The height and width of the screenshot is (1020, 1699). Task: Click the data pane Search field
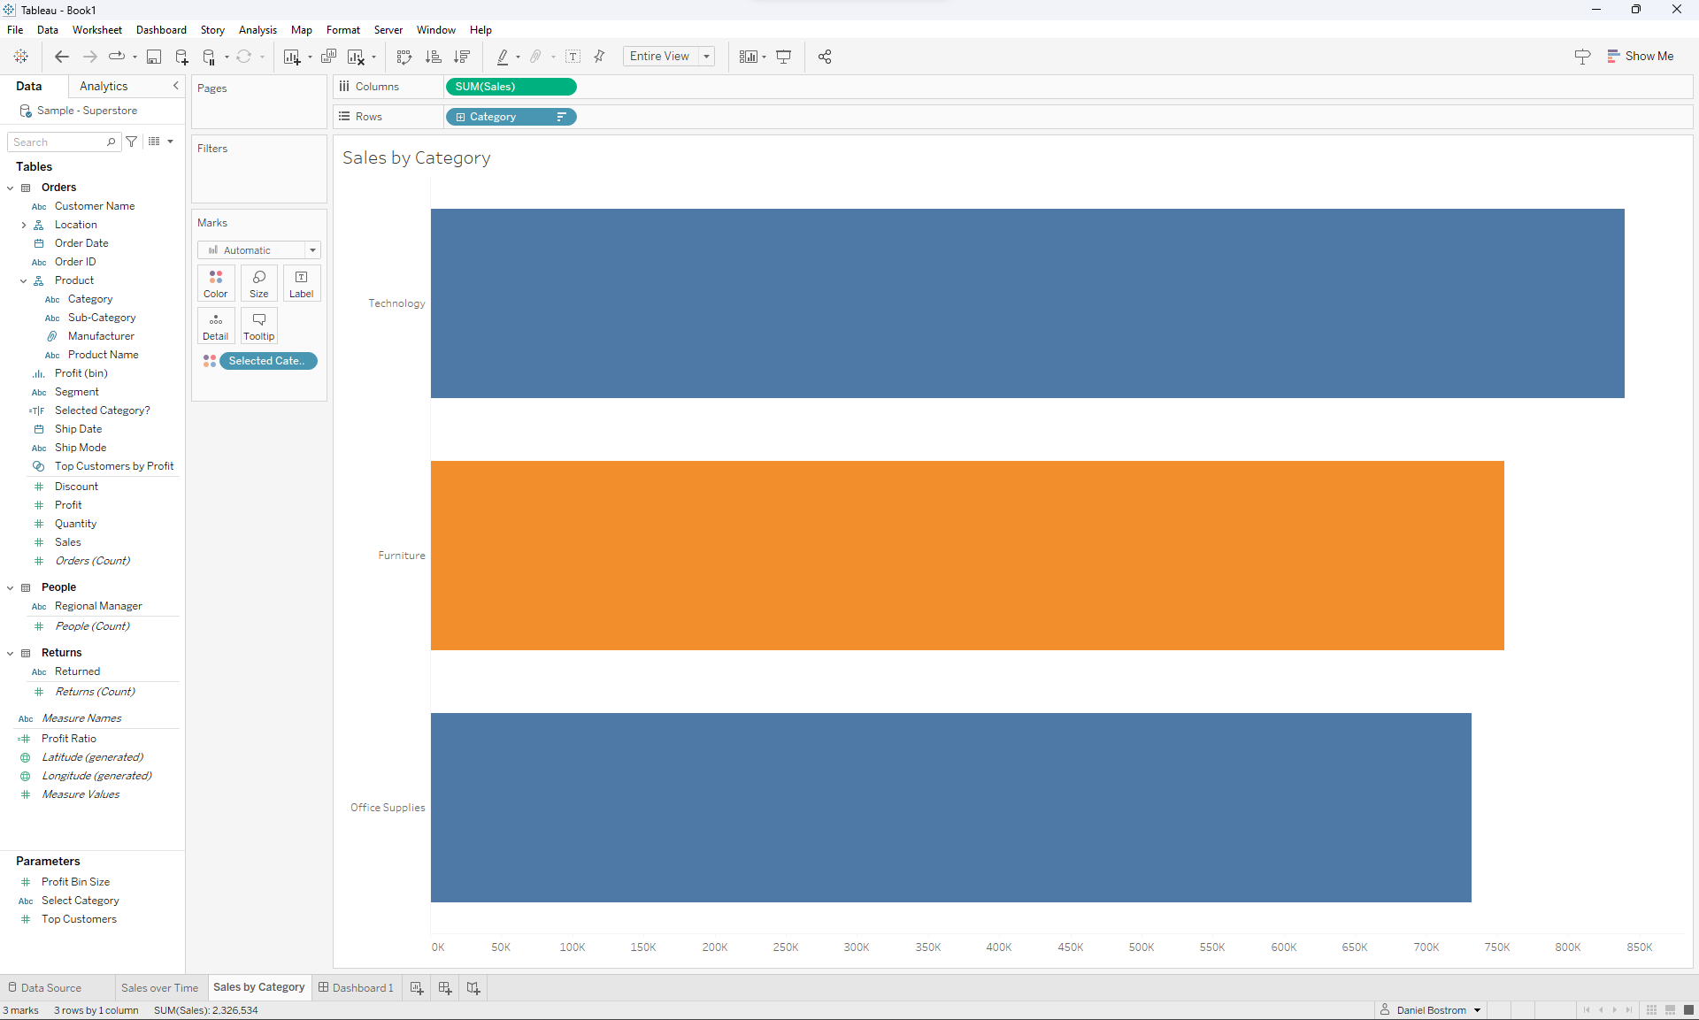tap(58, 142)
